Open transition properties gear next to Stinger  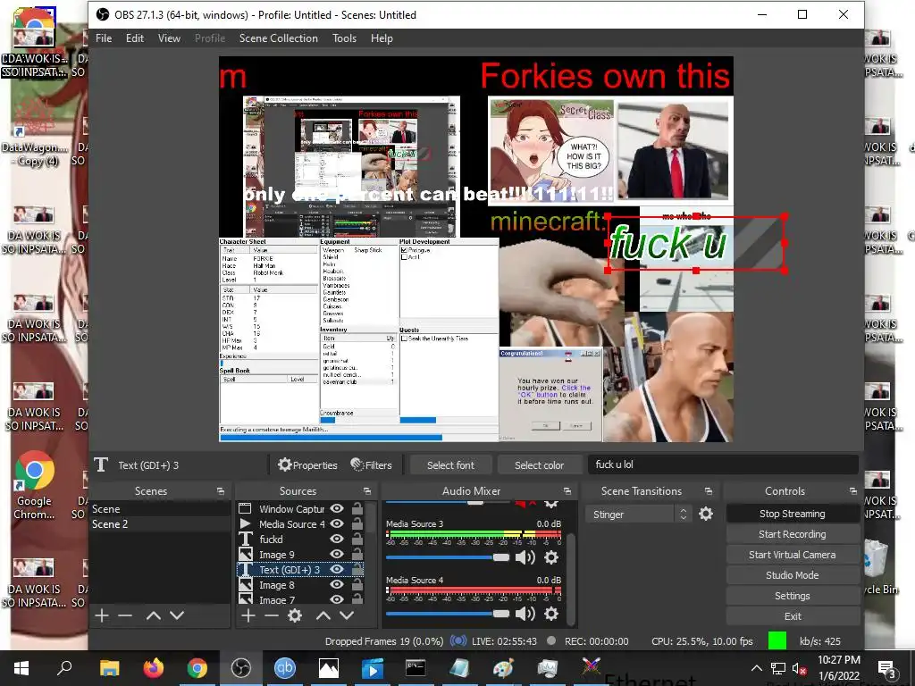(706, 514)
